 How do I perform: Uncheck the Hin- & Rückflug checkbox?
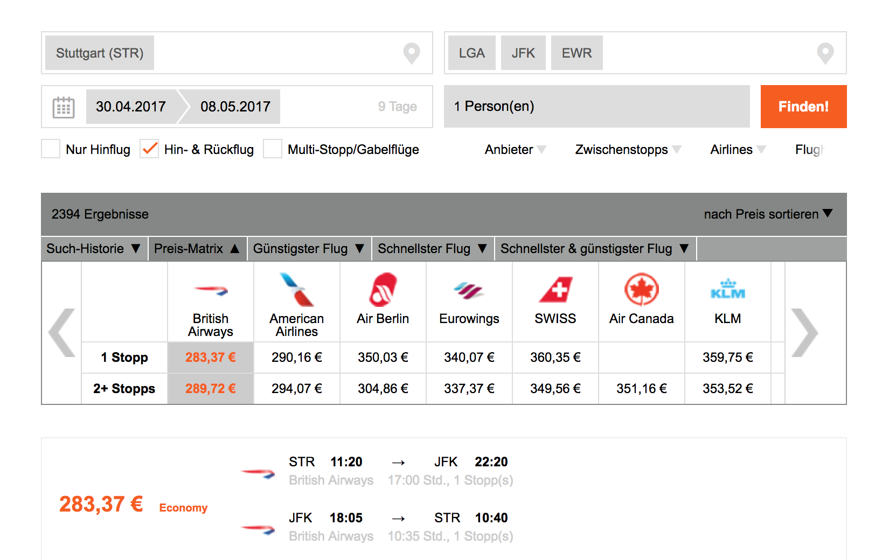click(149, 149)
